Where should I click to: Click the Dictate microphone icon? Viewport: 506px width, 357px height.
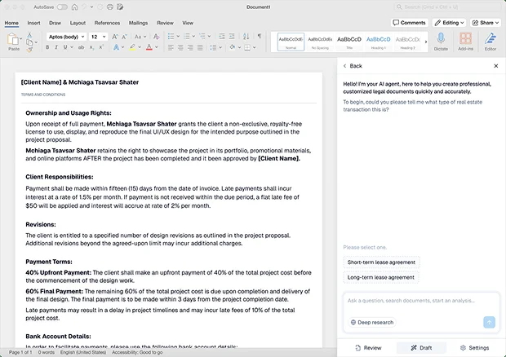click(441, 38)
